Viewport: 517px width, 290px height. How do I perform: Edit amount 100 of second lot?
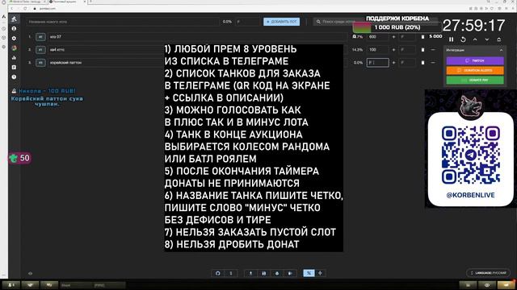[377, 50]
